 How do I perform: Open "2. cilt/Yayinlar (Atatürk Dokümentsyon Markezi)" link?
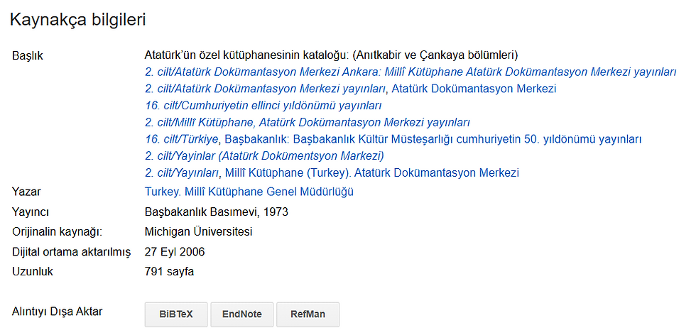pos(264,156)
